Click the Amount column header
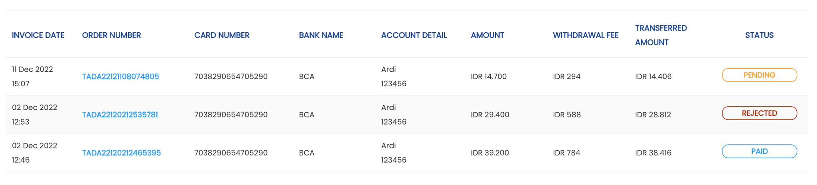The height and width of the screenshot is (185, 817). 487,35
